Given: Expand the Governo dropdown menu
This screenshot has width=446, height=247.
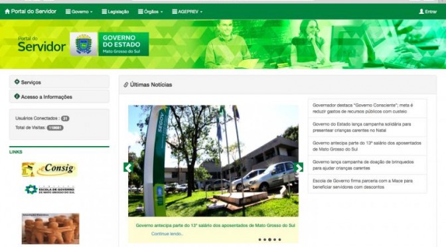Looking at the screenshot, I should click(x=79, y=12).
